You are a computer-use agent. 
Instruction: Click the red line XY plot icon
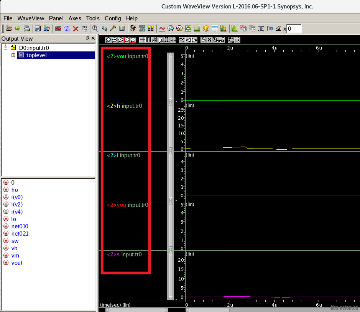click(x=162, y=28)
